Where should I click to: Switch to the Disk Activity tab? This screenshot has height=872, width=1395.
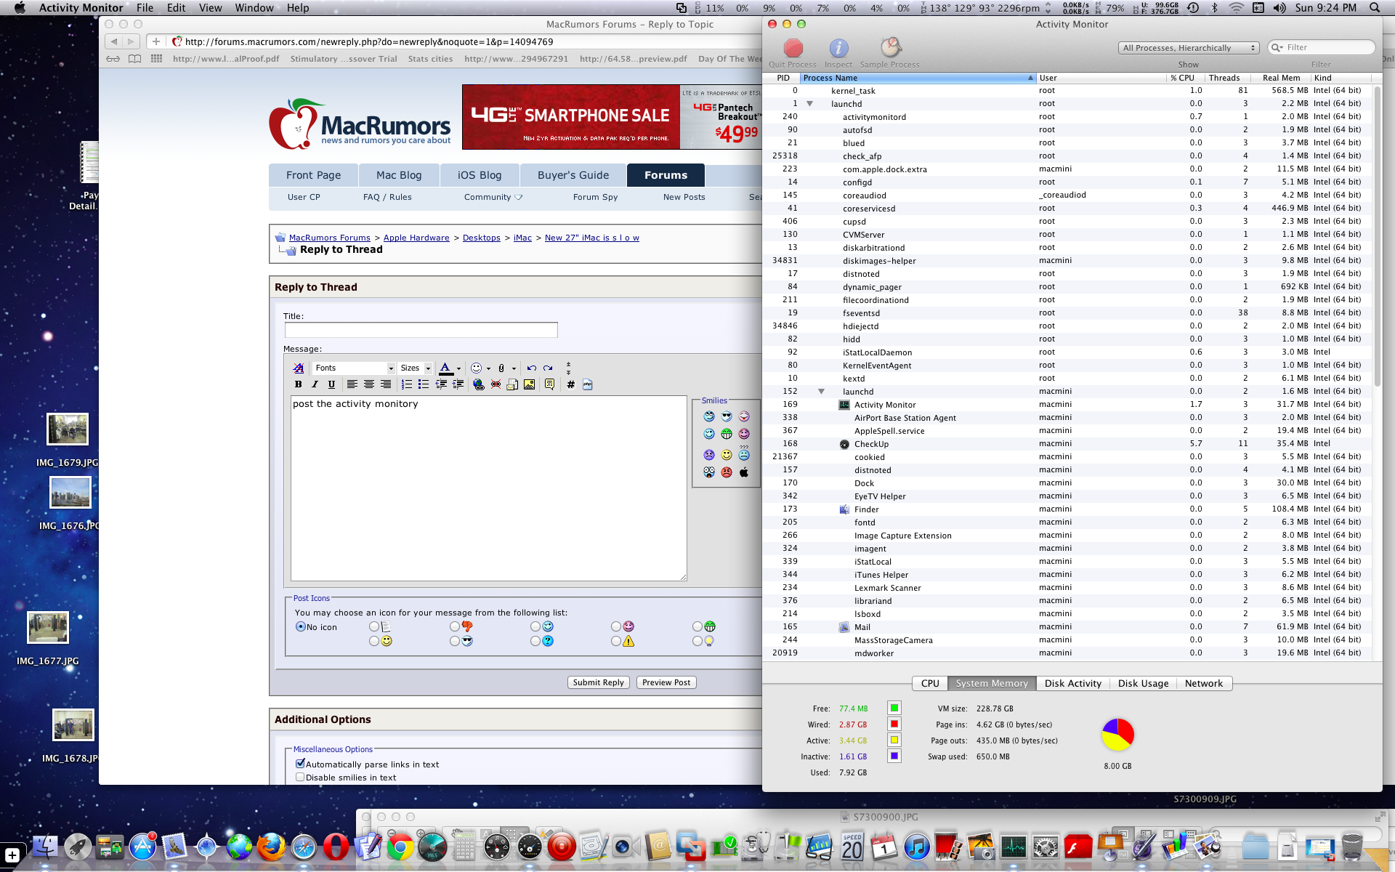(1072, 683)
